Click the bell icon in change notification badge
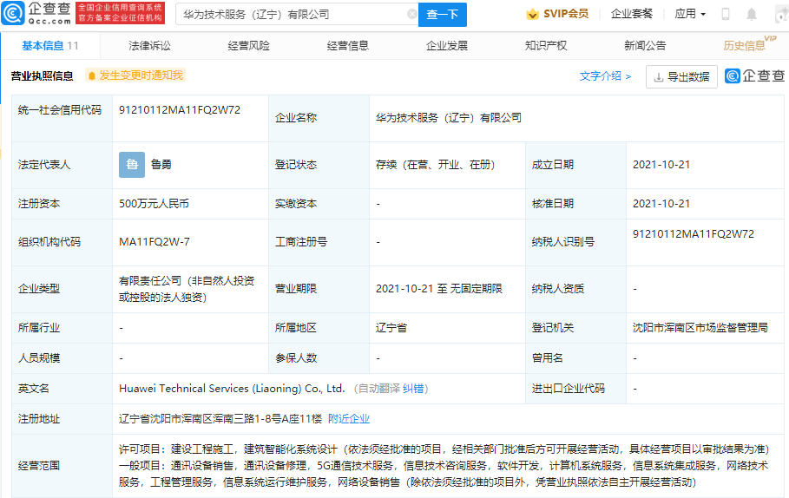This screenshot has height=498, width=789. tap(92, 75)
